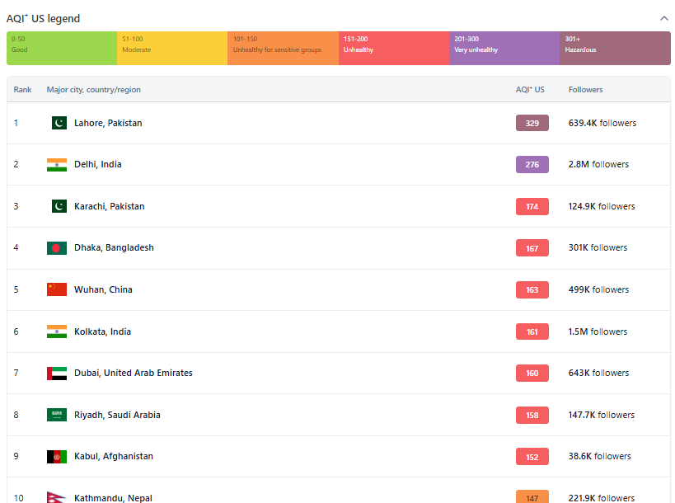Viewport: 675px width, 503px height.
Task: Click the AQI US column header
Action: 530,89
